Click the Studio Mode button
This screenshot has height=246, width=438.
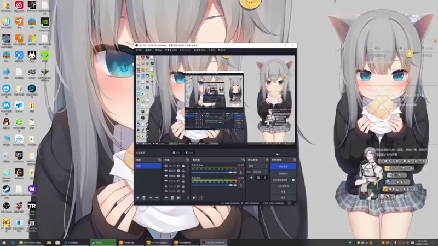pyautogui.click(x=283, y=186)
